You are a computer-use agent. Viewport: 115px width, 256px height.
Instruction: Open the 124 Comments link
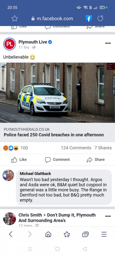pos(76,148)
